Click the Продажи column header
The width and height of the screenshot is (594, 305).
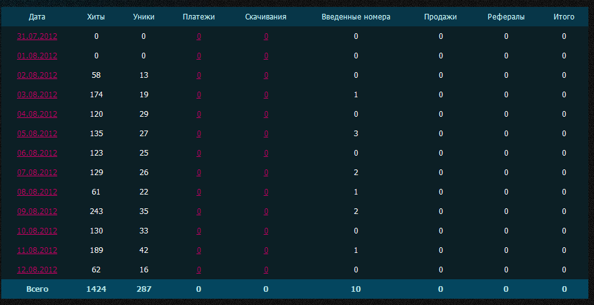coord(440,17)
